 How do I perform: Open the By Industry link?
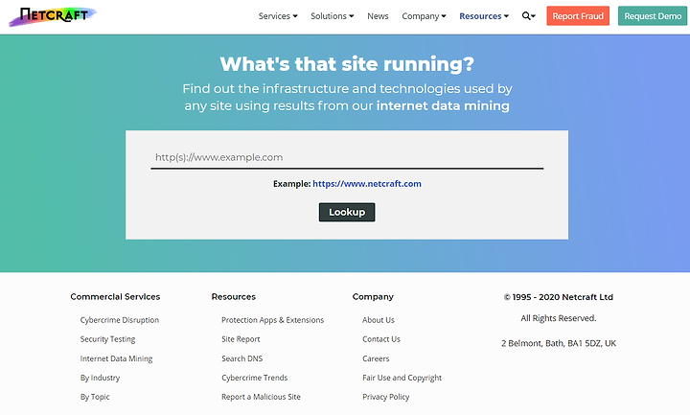[x=100, y=378]
